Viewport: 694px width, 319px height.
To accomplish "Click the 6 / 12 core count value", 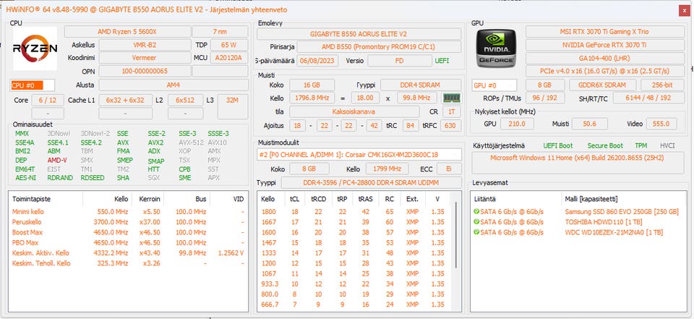I will point(48,100).
